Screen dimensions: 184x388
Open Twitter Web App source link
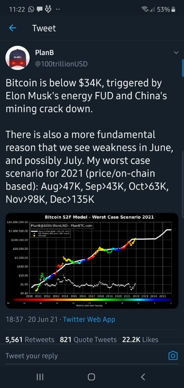pyautogui.click(x=89, y=319)
